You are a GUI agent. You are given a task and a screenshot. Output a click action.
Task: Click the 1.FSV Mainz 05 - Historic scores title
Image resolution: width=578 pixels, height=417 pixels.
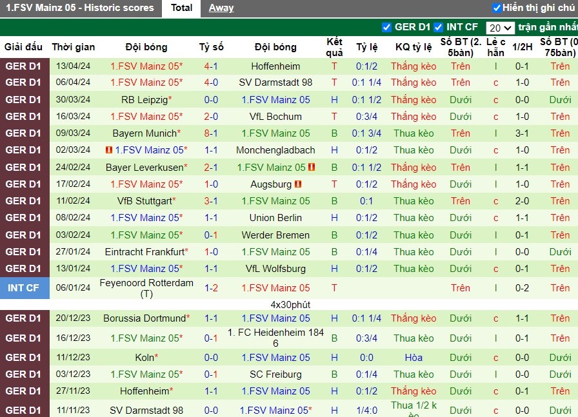pos(80,8)
